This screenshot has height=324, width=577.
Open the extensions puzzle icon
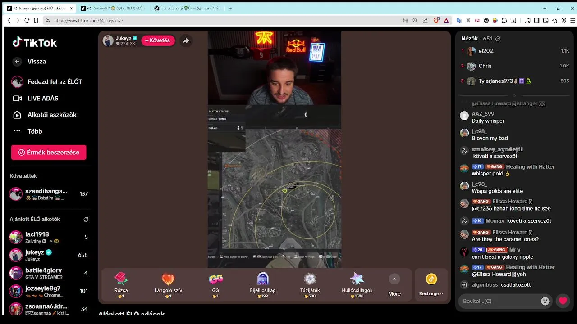pyautogui.click(x=504, y=20)
